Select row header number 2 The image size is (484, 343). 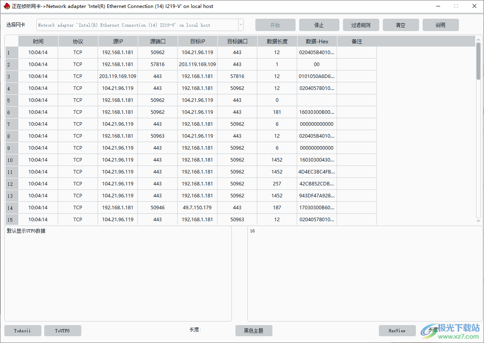pos(12,64)
